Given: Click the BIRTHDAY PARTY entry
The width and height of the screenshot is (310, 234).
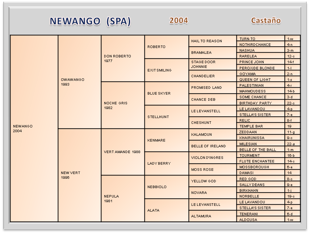Looking at the screenshot, I should coord(261,103).
